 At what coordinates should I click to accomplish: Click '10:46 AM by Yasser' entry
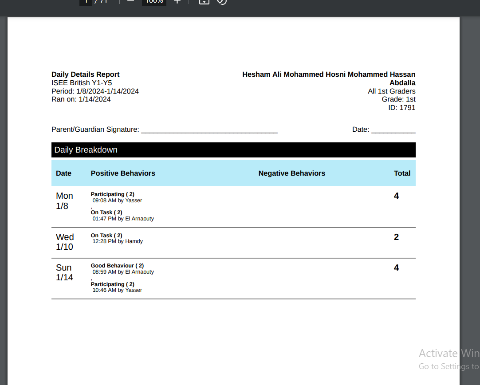117,290
